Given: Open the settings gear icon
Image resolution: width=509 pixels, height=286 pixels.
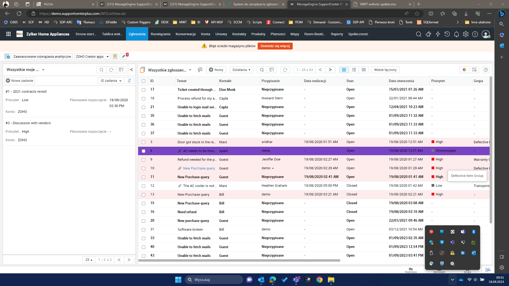Looking at the screenshot, I should [x=466, y=34].
